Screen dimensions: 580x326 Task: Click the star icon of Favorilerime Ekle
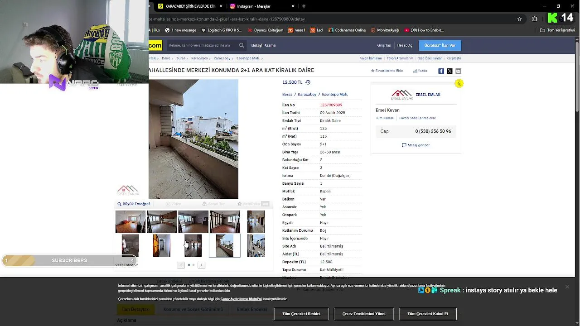[x=373, y=71]
